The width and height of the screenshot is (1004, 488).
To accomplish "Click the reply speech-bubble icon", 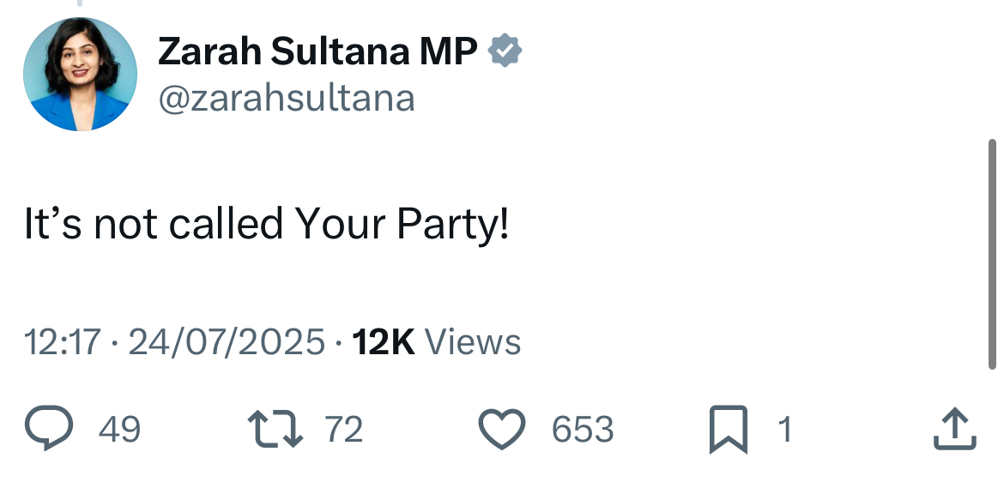I will [x=48, y=429].
